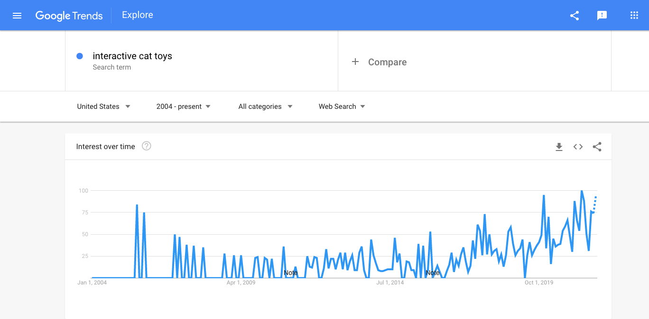Screen dimensions: 649x319
Task: Send feedback using the feedback icon
Action: click(x=602, y=15)
